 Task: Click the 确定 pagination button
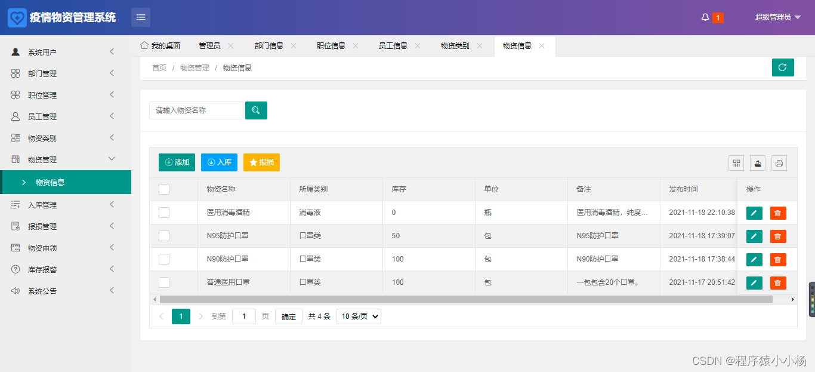click(289, 316)
